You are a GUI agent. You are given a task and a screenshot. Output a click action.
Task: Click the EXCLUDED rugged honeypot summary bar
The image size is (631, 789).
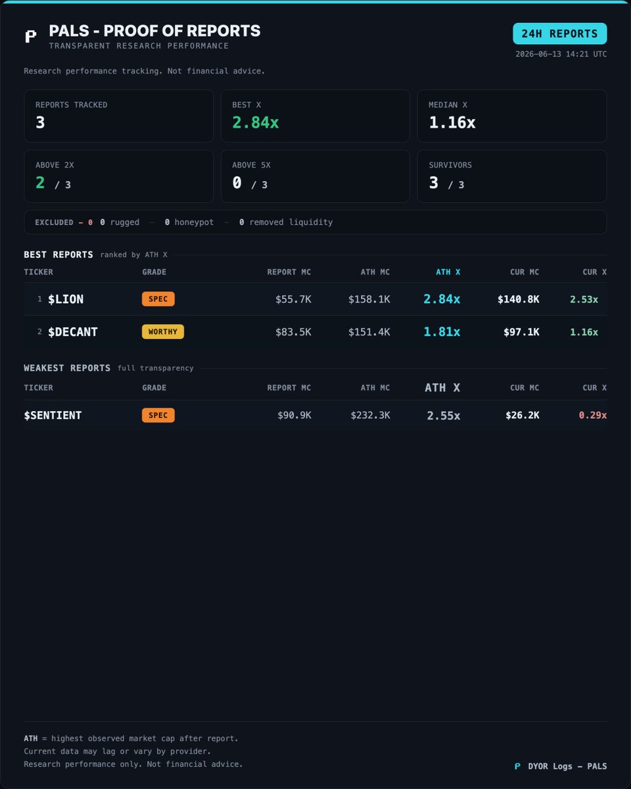[x=315, y=222]
